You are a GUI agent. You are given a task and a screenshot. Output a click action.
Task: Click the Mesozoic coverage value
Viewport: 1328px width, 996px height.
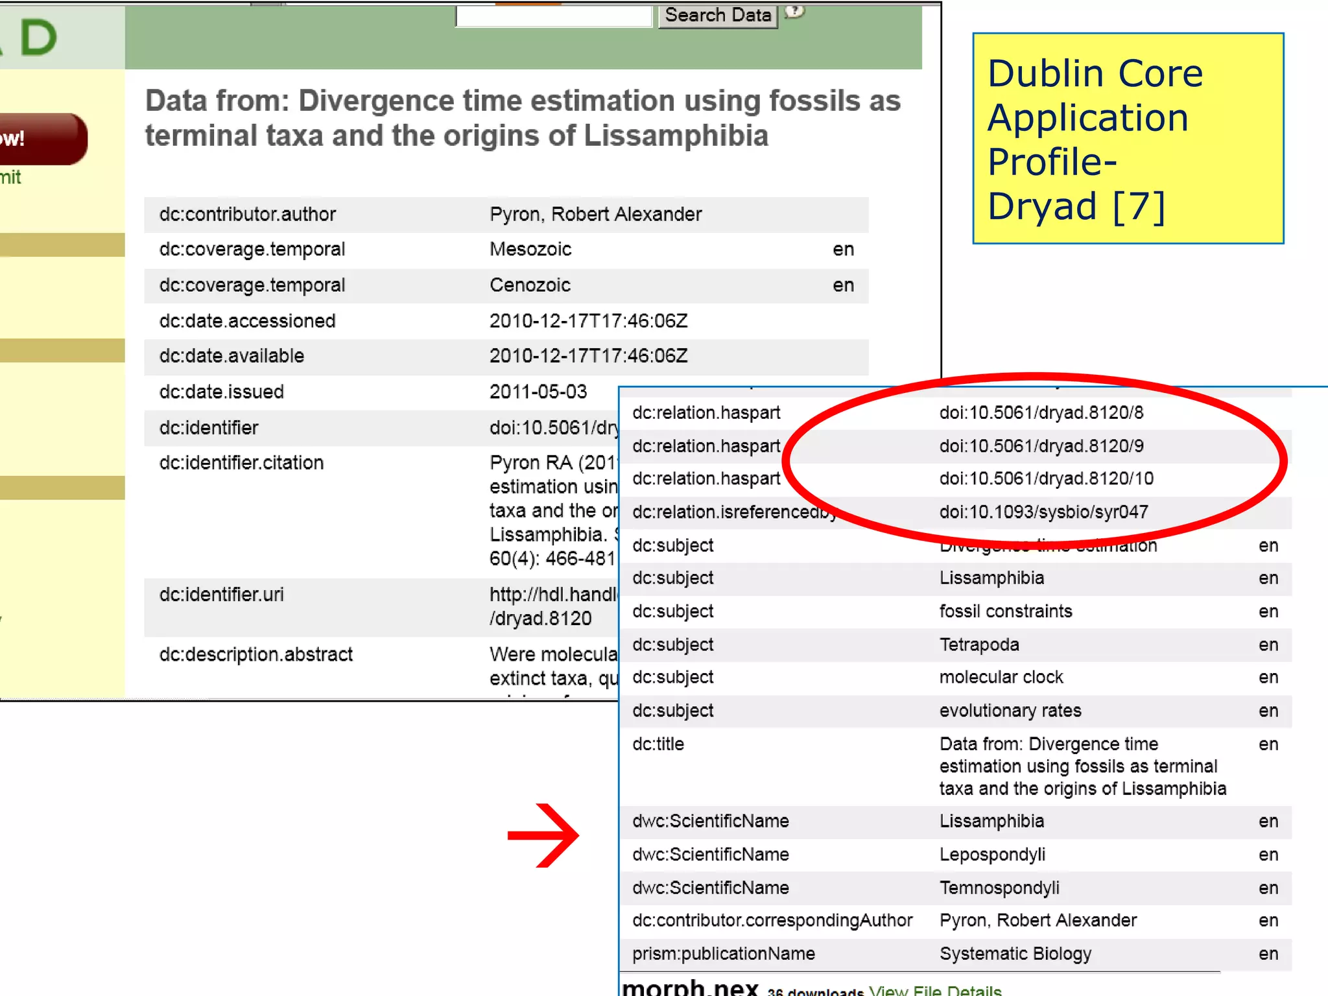coord(530,249)
